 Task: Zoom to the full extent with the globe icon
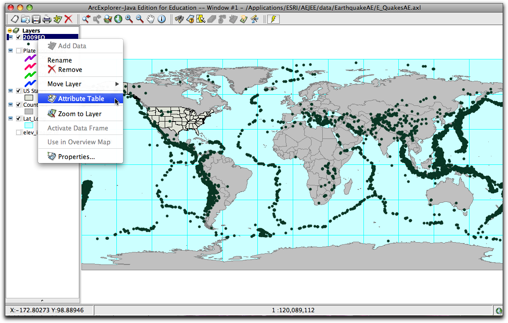coord(118,19)
